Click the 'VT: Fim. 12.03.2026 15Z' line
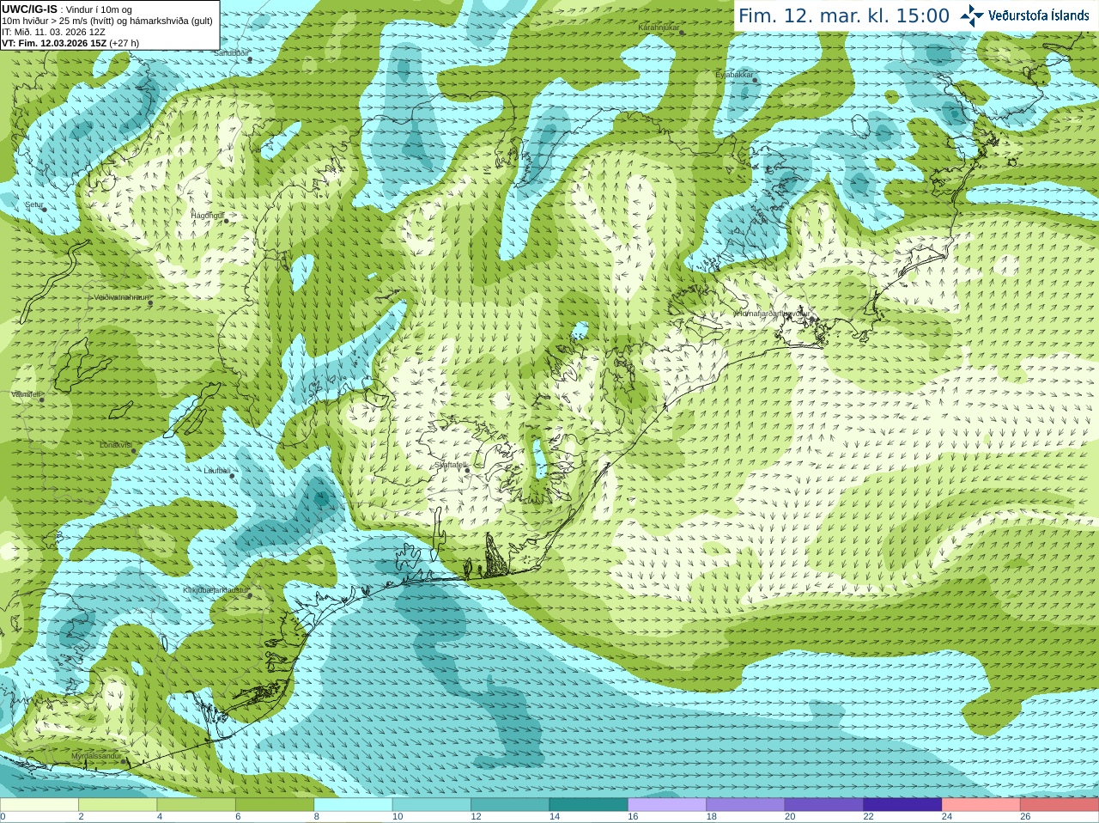This screenshot has width=1099, height=823. (x=70, y=43)
